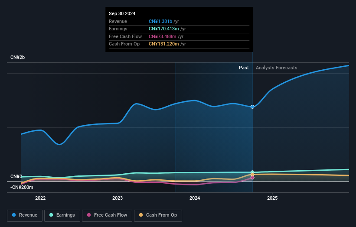Viewport: 356px width, 227px height.
Task: Click the Past label on chart
Action: [244, 68]
